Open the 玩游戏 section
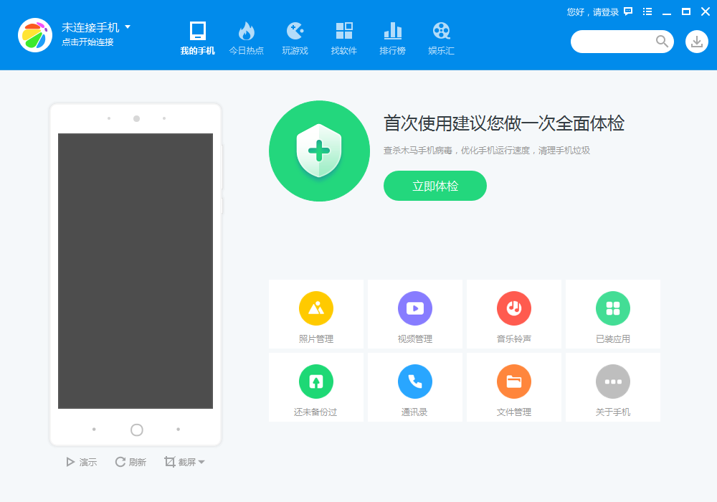717x502 pixels. [295, 39]
